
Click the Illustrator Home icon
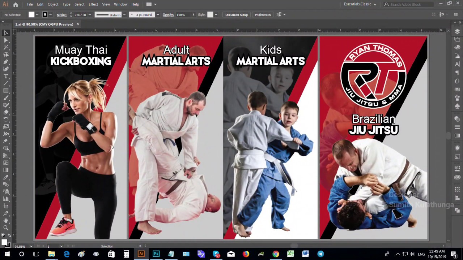16,4
